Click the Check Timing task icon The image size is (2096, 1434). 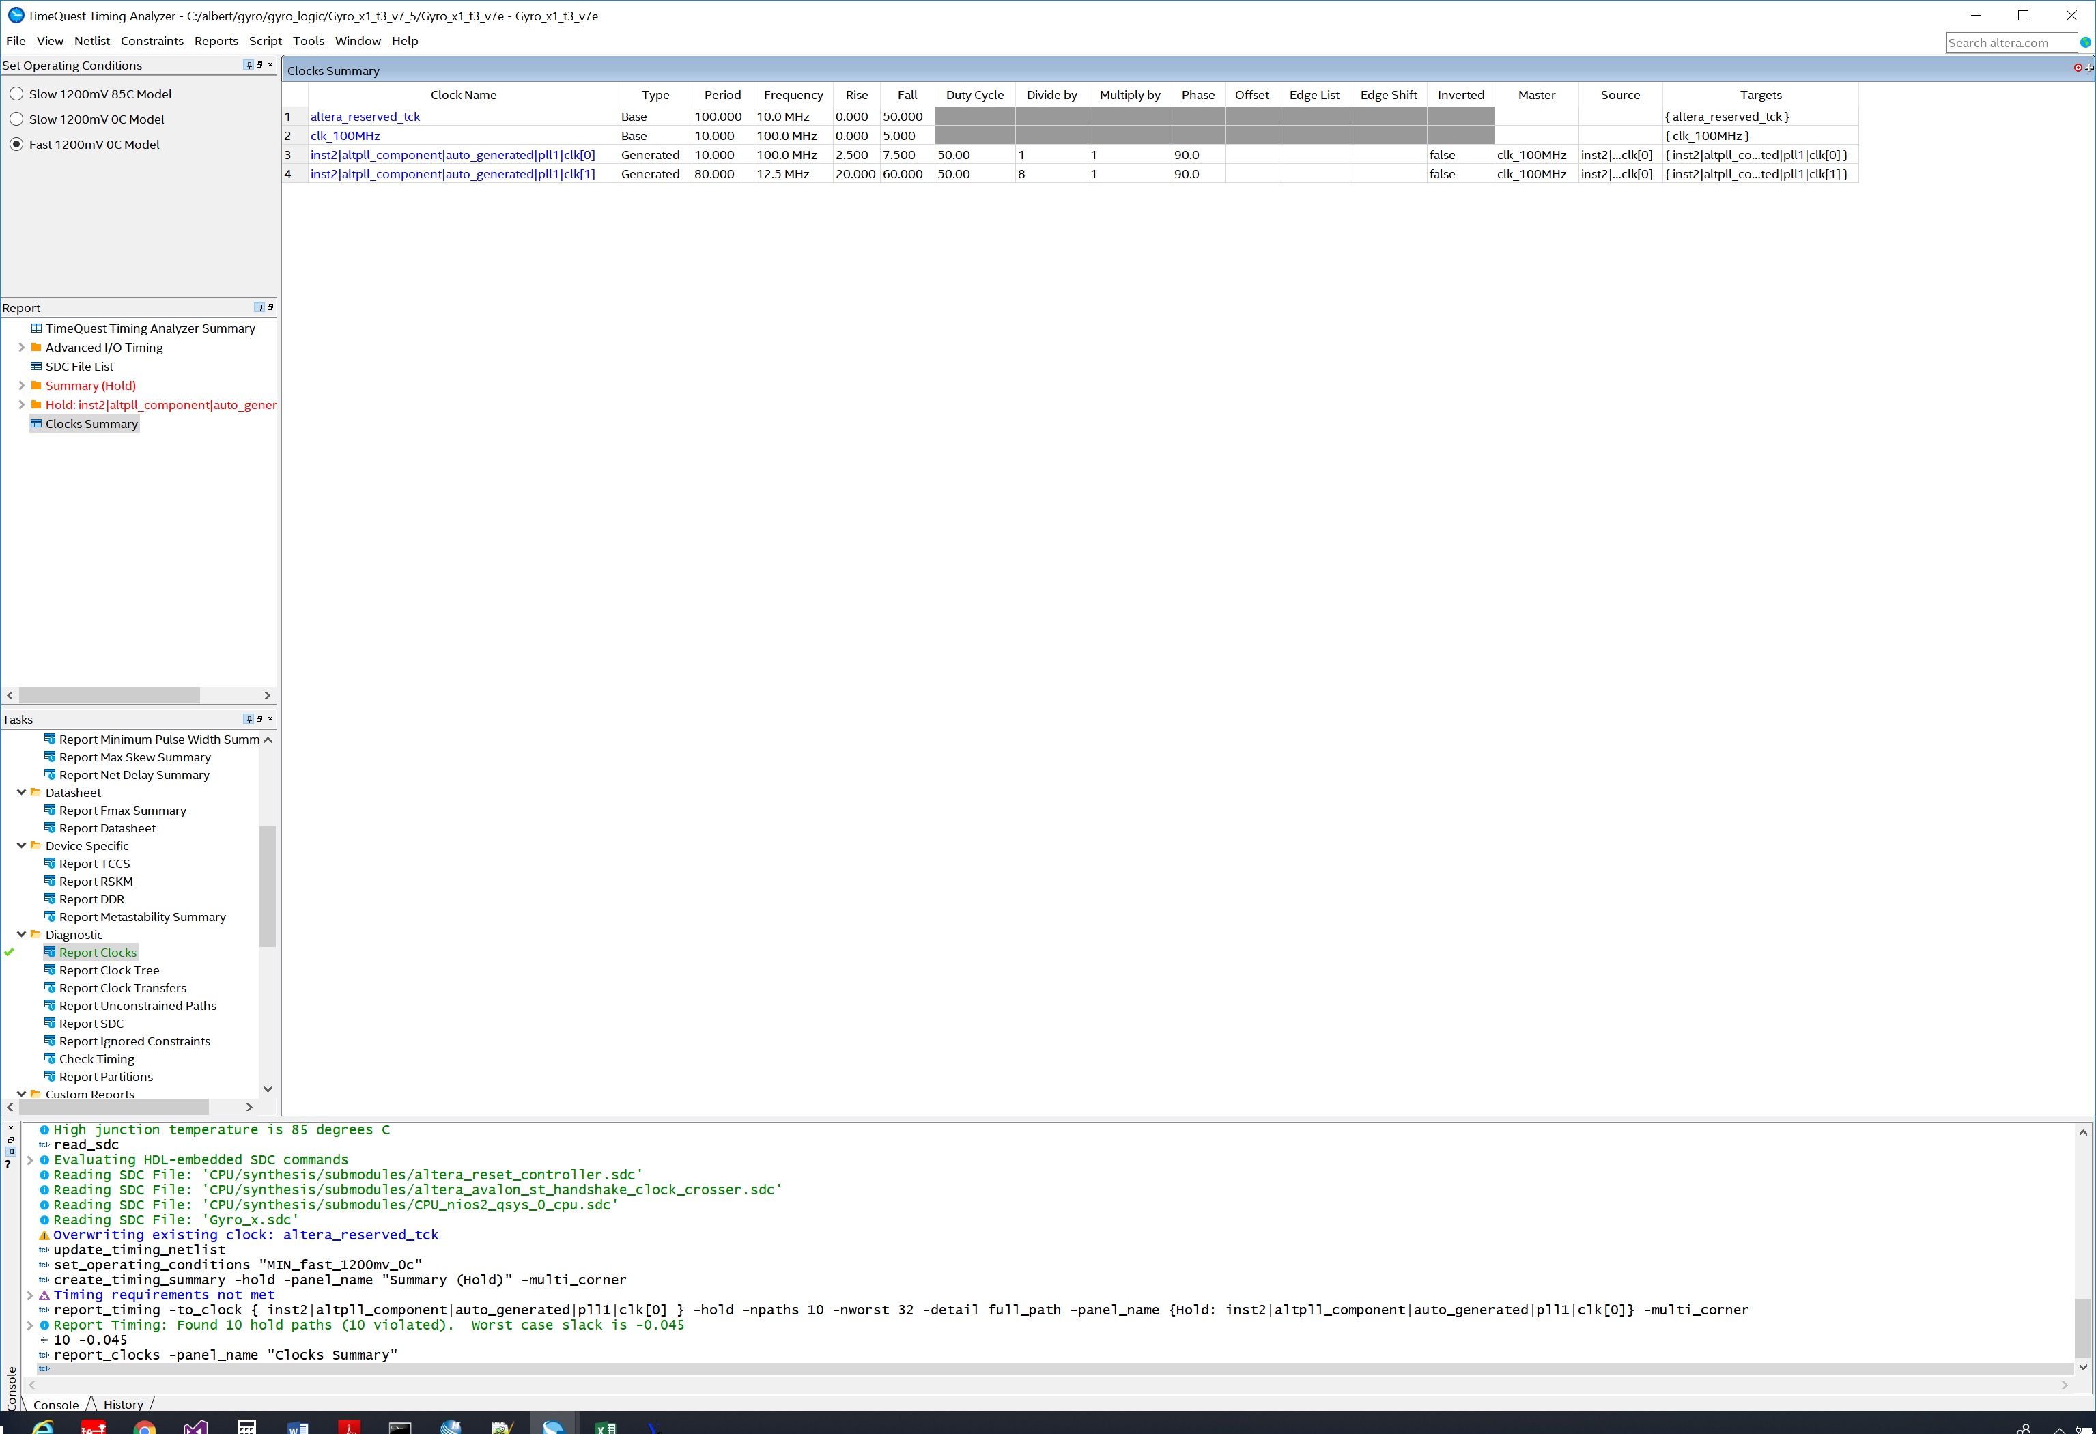click(x=50, y=1058)
